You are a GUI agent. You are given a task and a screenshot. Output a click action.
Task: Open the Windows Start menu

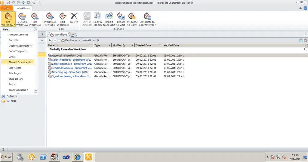point(6,157)
